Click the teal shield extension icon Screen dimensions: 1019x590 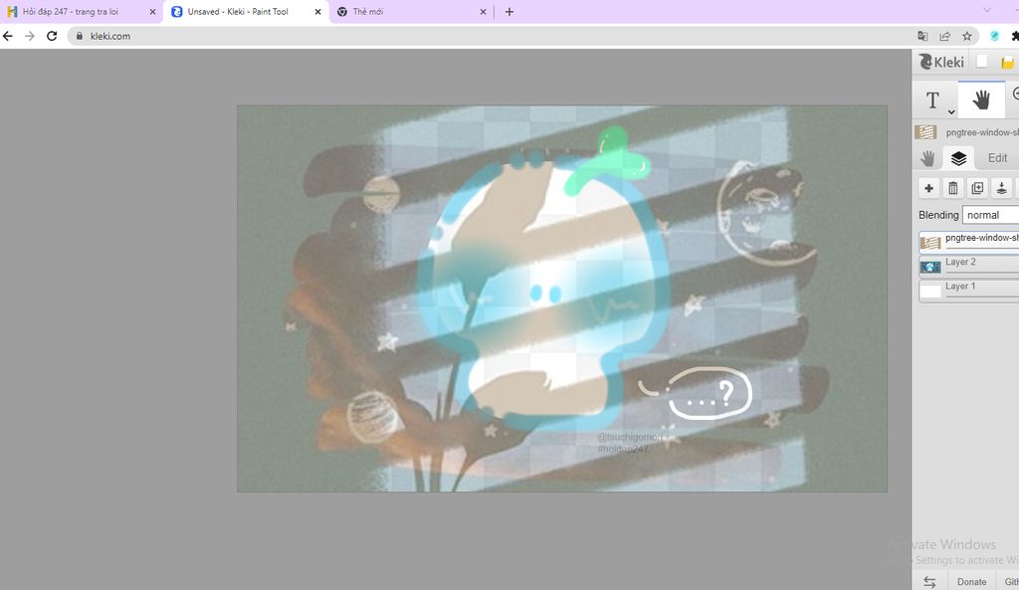pos(994,36)
